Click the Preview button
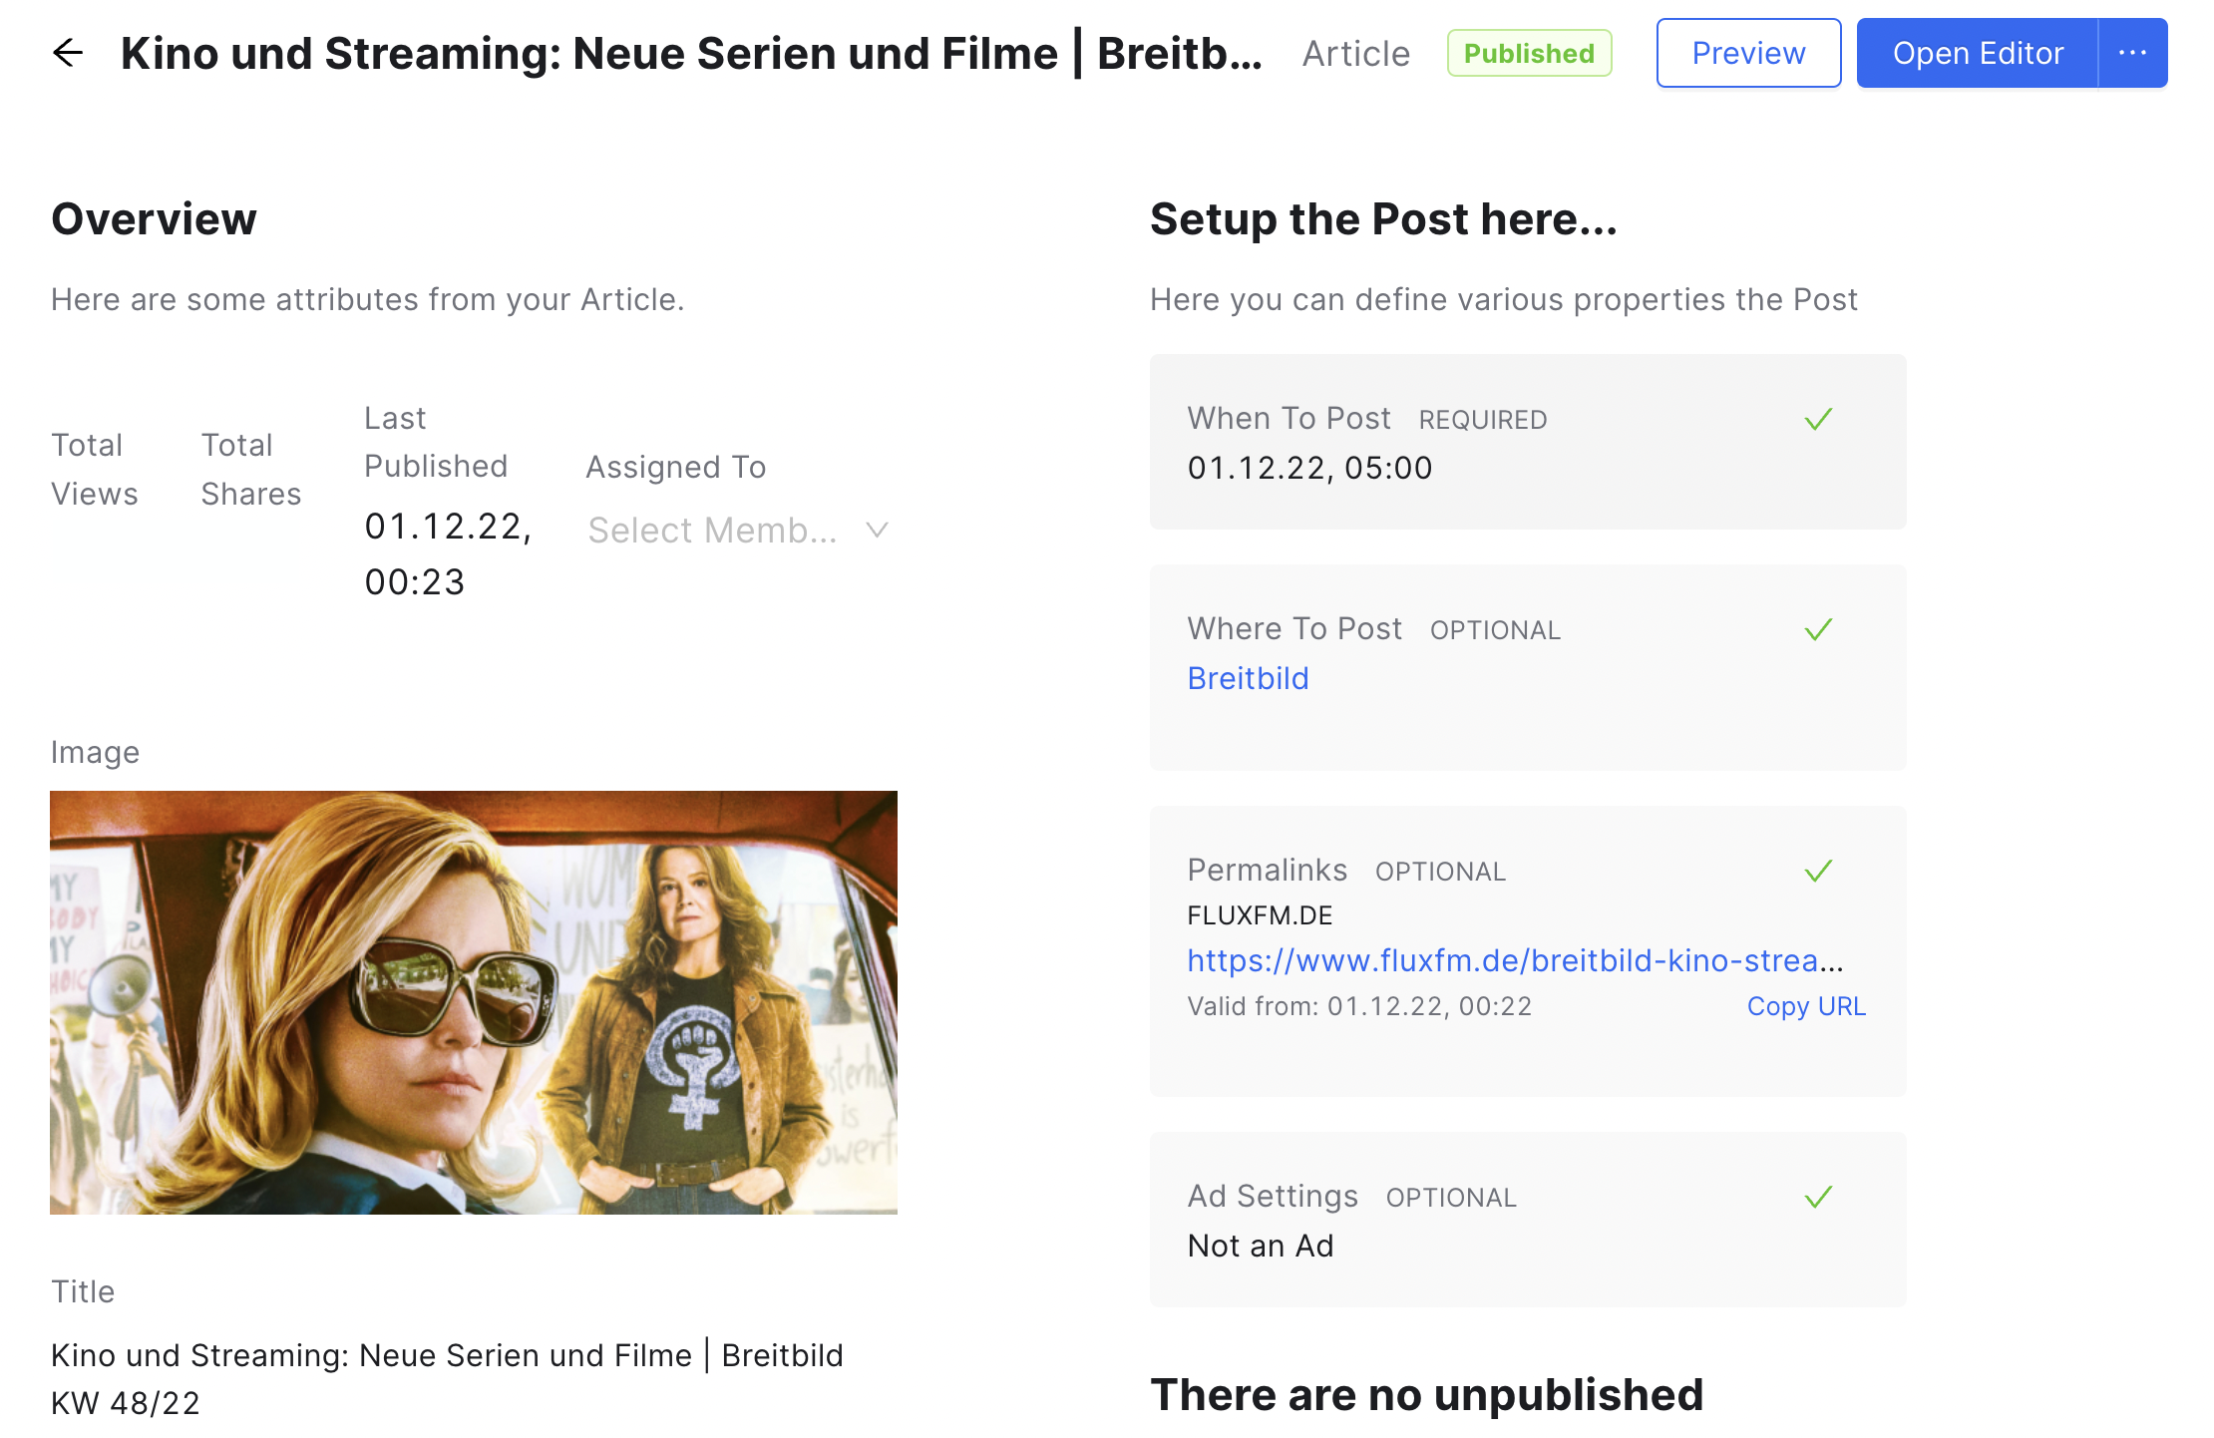The width and height of the screenshot is (2214, 1438). pyautogui.click(x=1748, y=53)
